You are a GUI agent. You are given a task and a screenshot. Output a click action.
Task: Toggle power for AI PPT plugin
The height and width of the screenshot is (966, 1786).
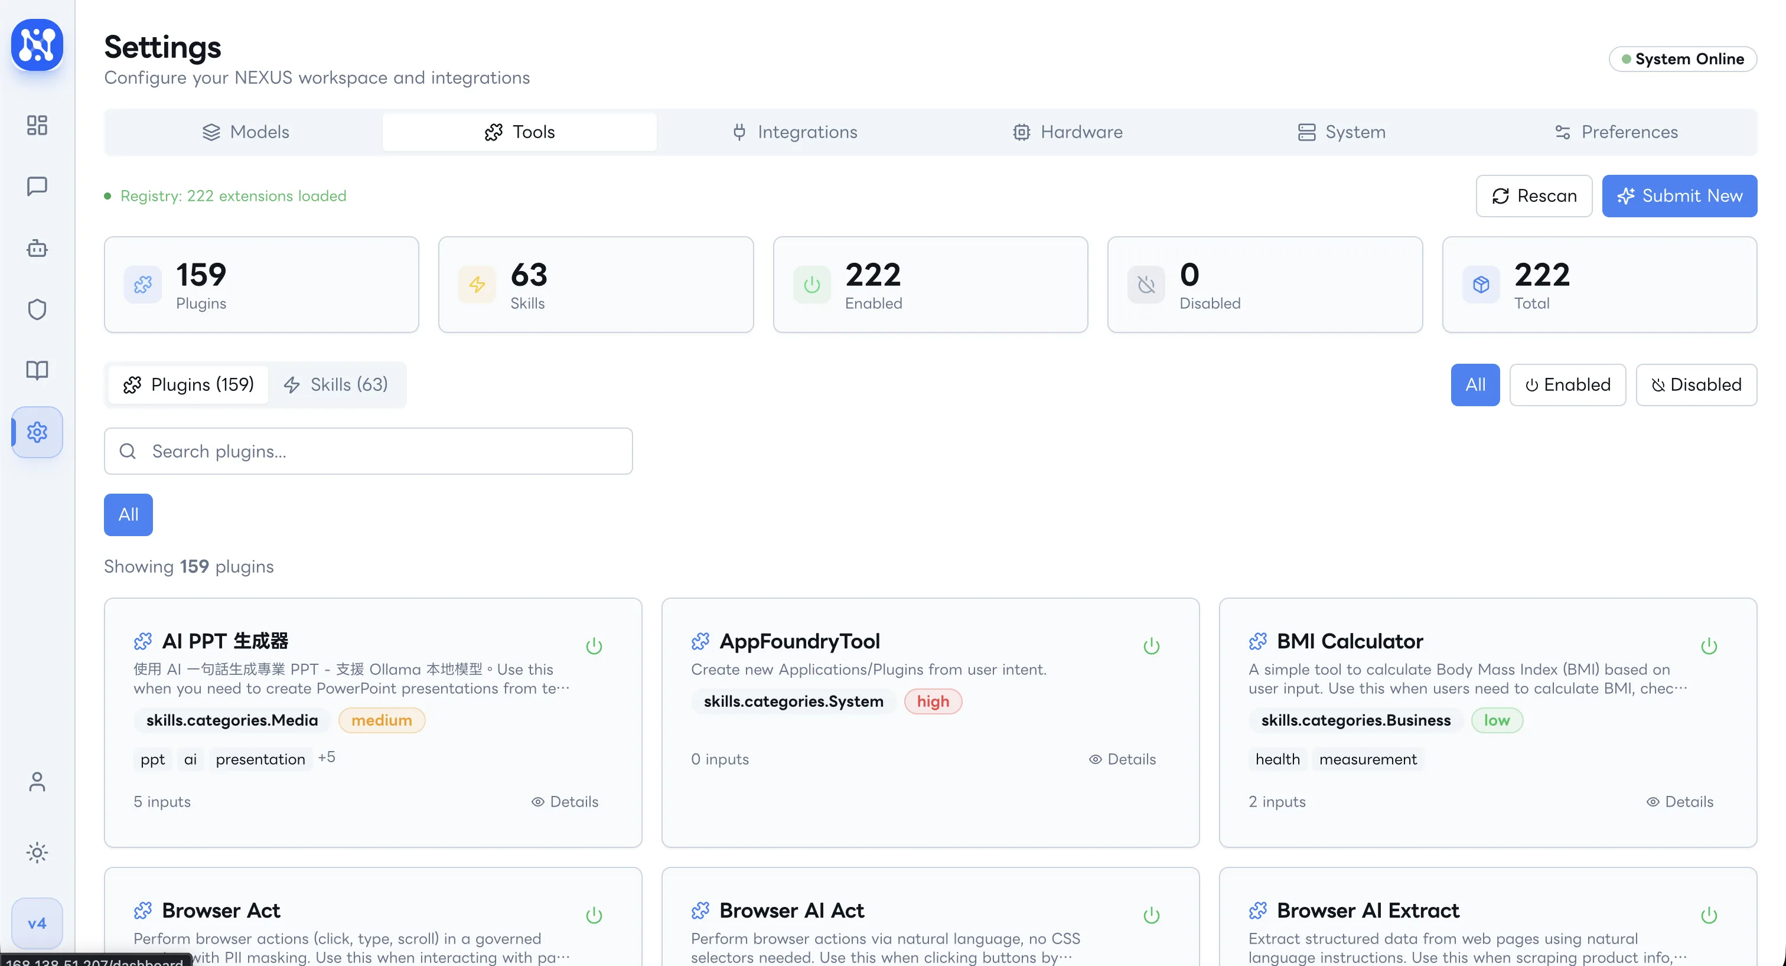point(594,646)
